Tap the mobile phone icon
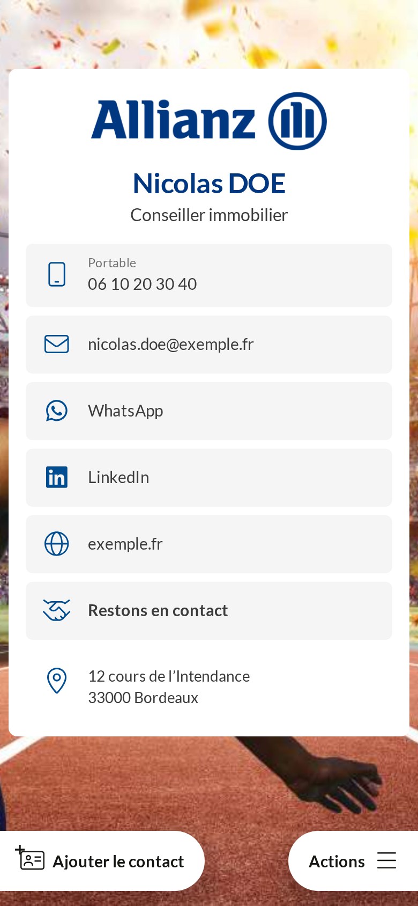This screenshot has width=418, height=906. [57, 275]
